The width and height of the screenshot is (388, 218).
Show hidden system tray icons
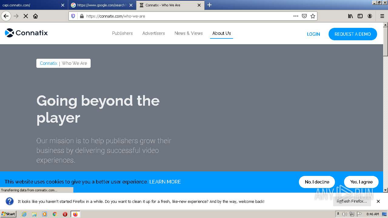338,214
